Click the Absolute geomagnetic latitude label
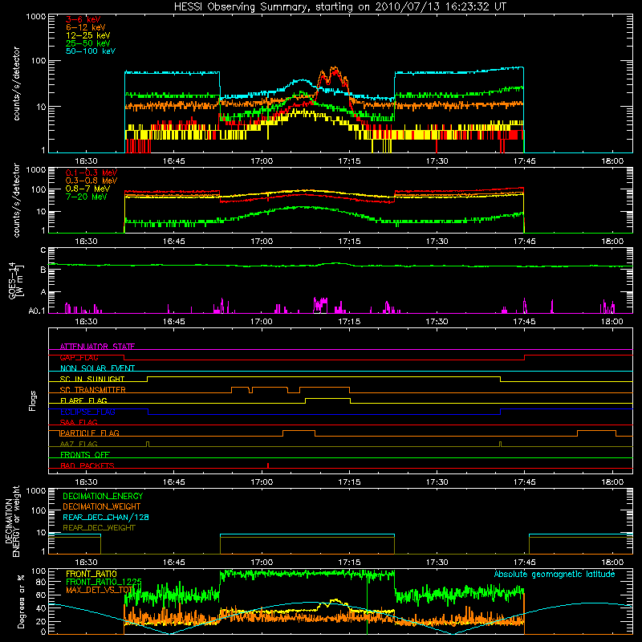The width and height of the screenshot is (642, 642). coord(555,574)
